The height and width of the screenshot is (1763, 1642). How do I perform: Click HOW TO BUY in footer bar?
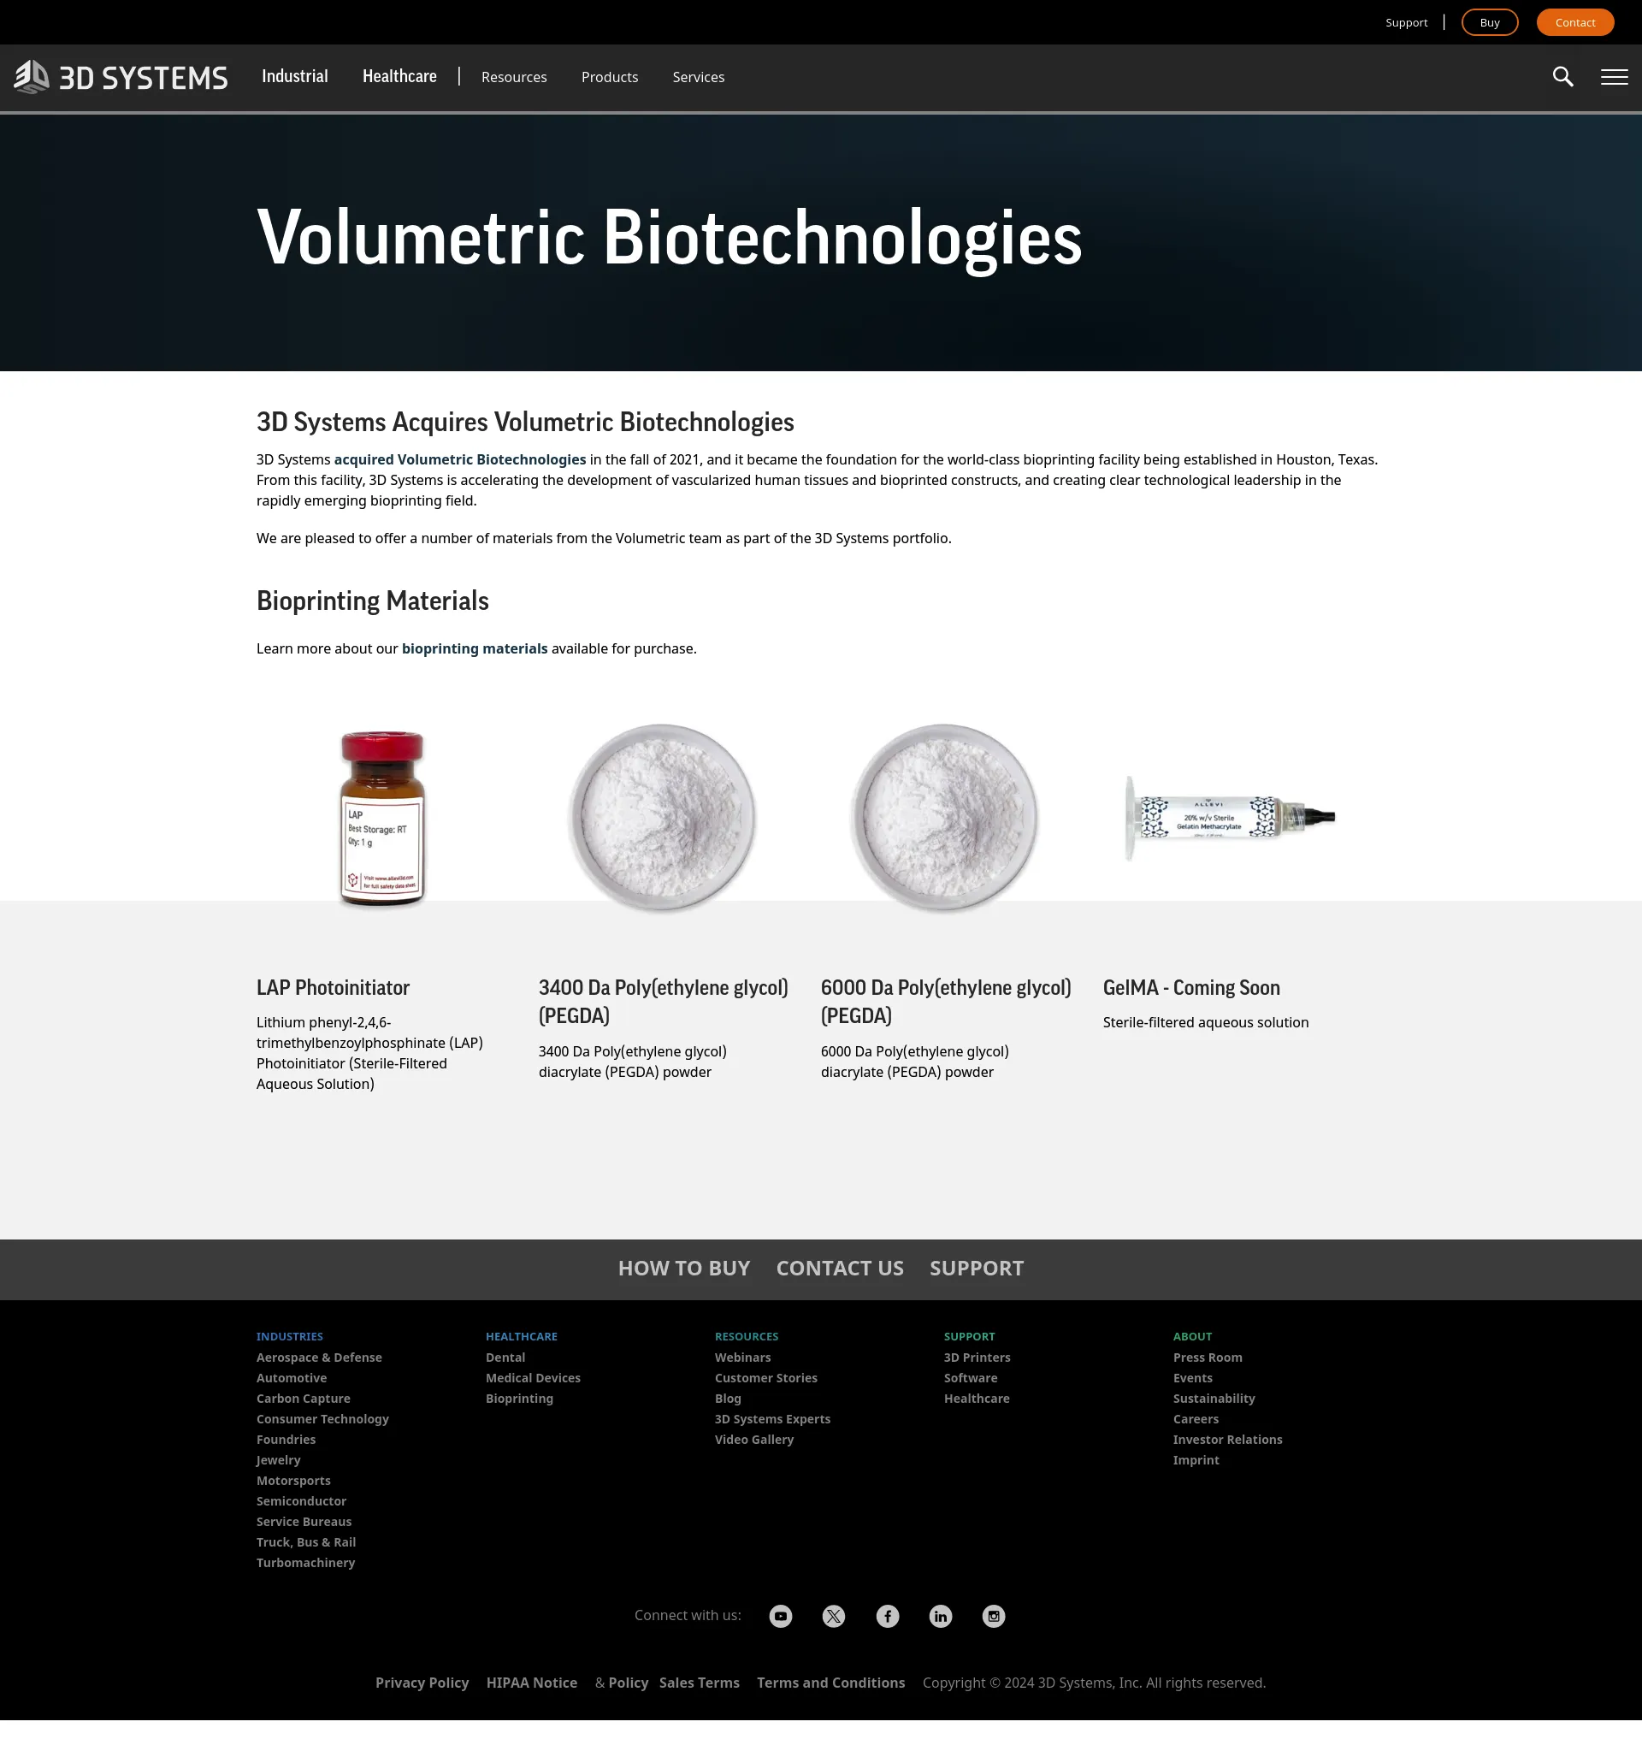683,1269
